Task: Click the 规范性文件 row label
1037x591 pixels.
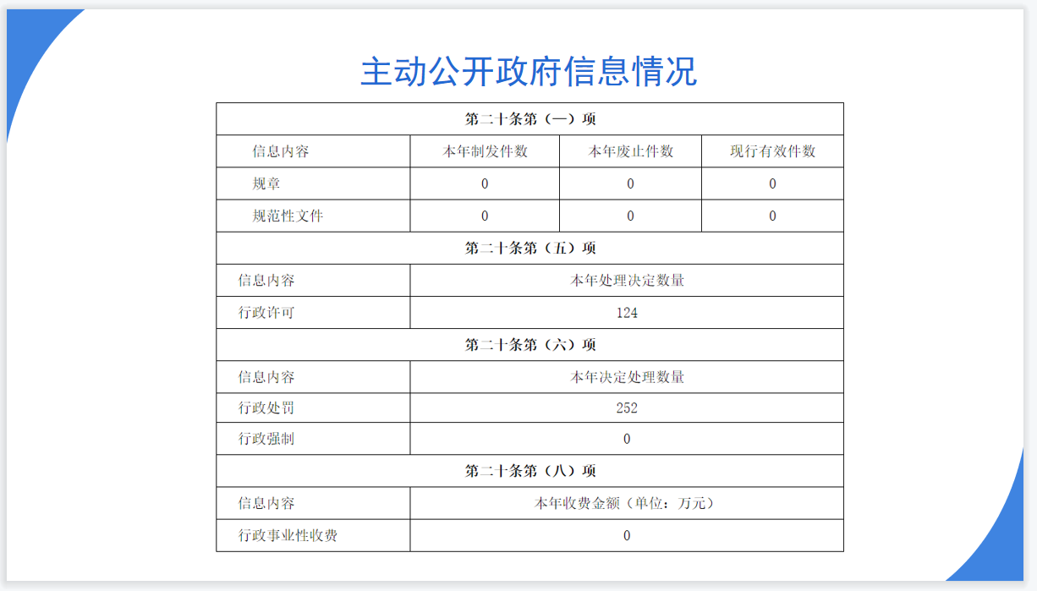Action: pos(288,216)
